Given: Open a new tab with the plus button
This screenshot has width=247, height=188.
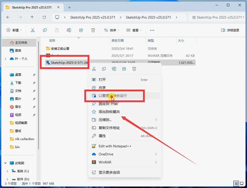Looking at the screenshot, I should pyautogui.click(x=69, y=7).
